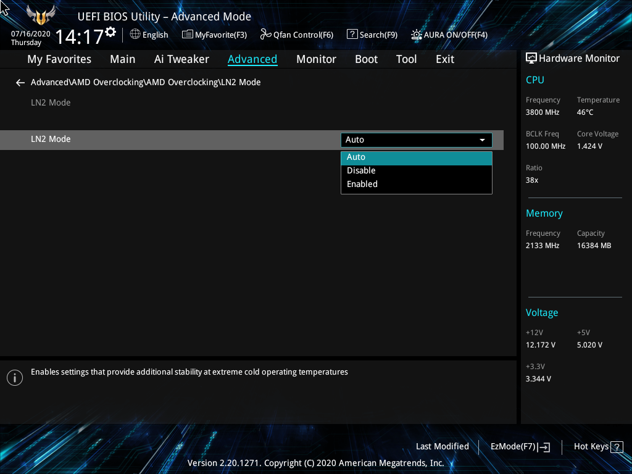
Task: Click the Voltage section heading
Action: click(542, 313)
